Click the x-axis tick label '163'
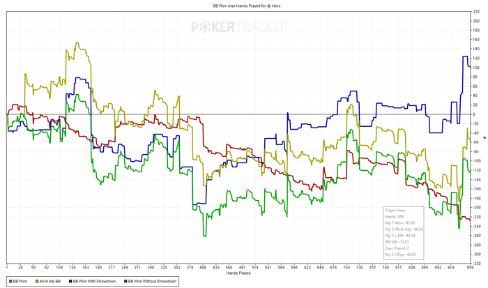 [86, 268]
